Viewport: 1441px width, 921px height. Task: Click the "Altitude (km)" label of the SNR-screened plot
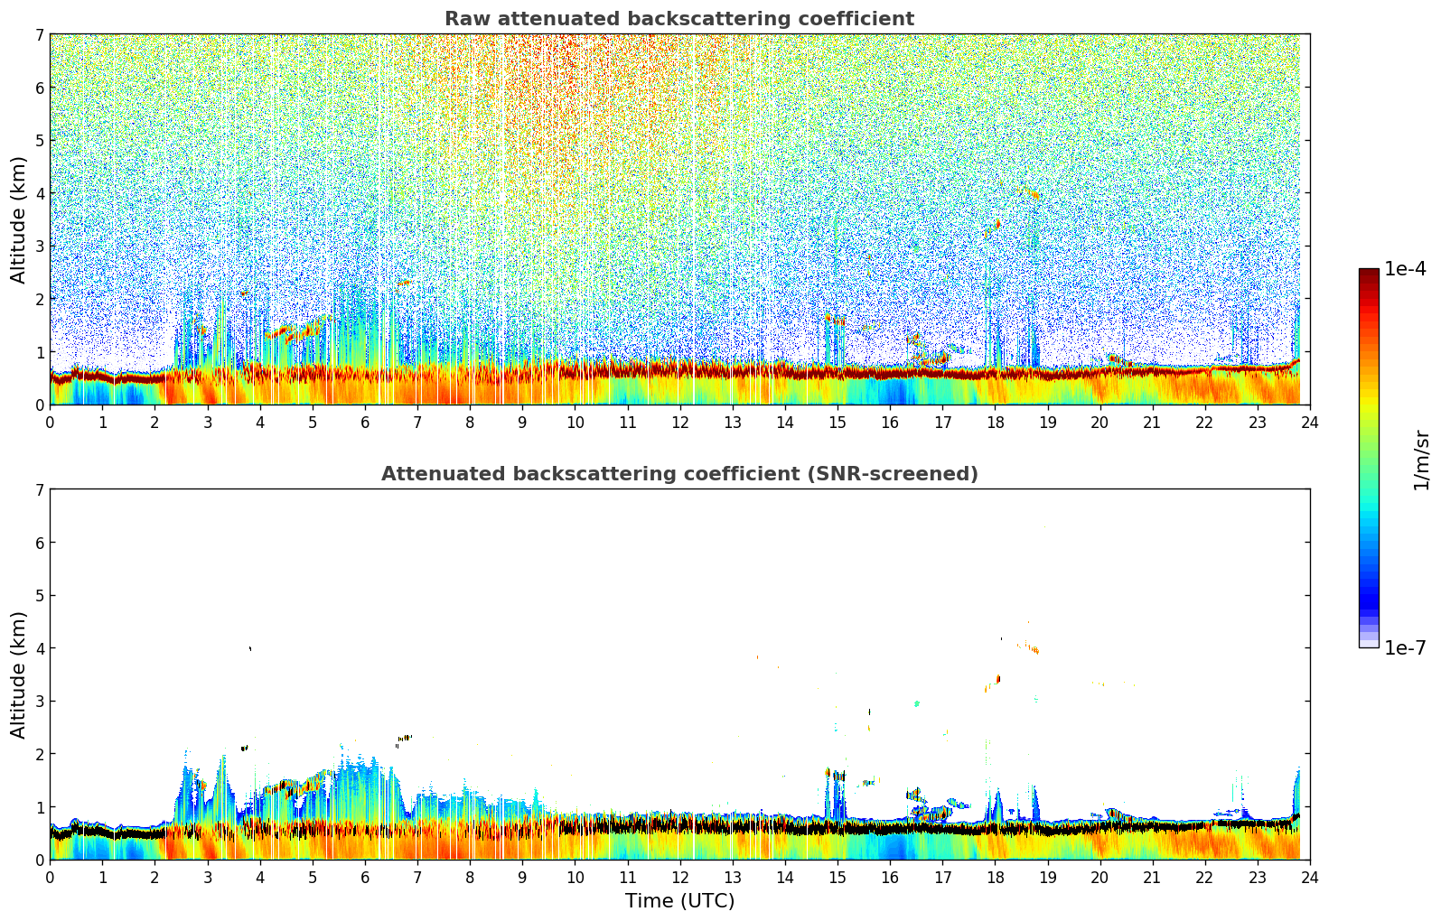click(x=19, y=674)
